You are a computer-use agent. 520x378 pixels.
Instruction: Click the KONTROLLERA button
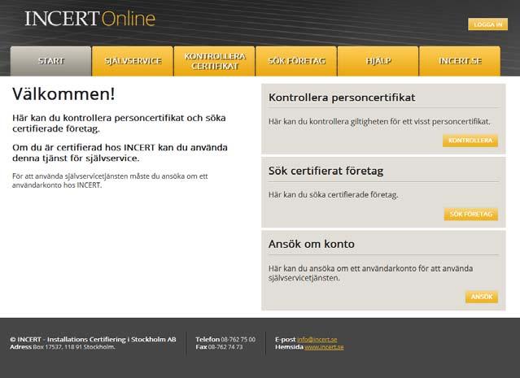click(470, 141)
